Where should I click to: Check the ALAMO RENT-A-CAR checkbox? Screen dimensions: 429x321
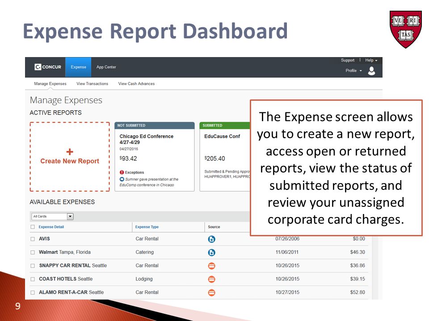pos(33,292)
